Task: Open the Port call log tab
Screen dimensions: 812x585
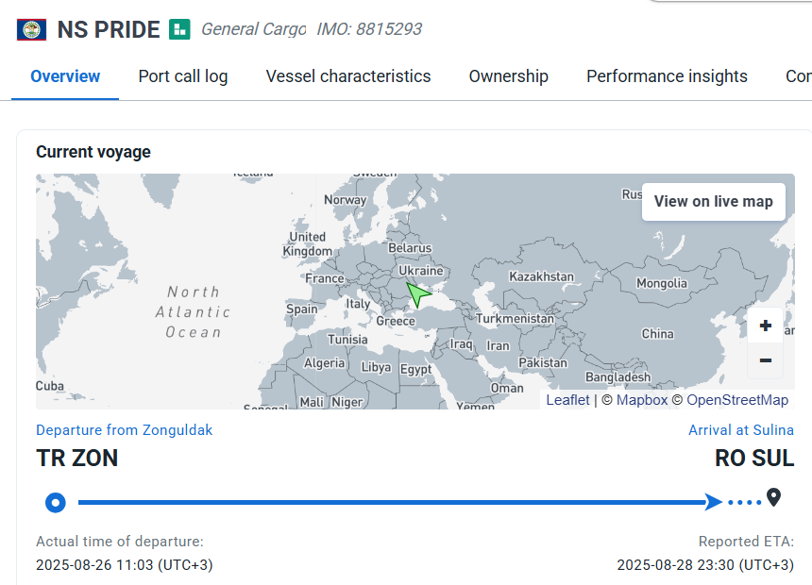Action: coord(183,76)
